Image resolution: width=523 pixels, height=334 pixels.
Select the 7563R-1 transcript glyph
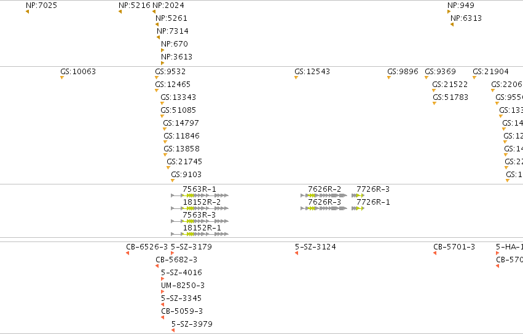point(200,195)
